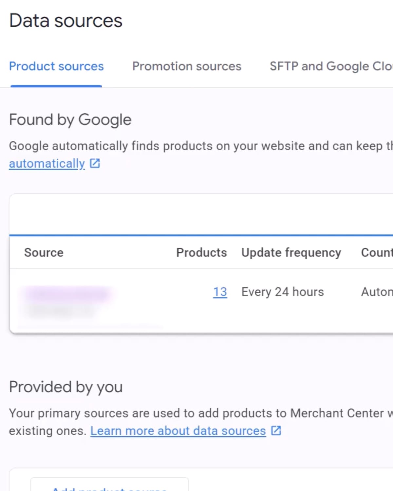This screenshot has width=393, height=491.
Task: Click the Source column header
Action: (x=44, y=252)
